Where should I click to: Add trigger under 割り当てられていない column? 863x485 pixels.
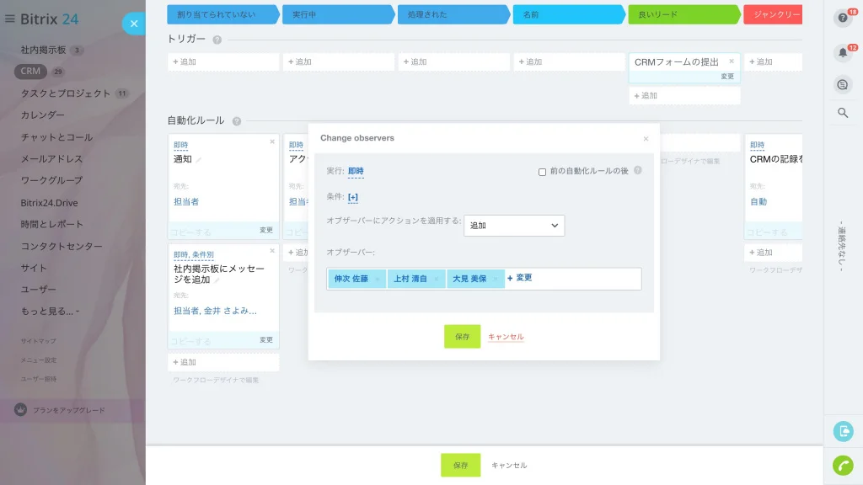(x=222, y=61)
